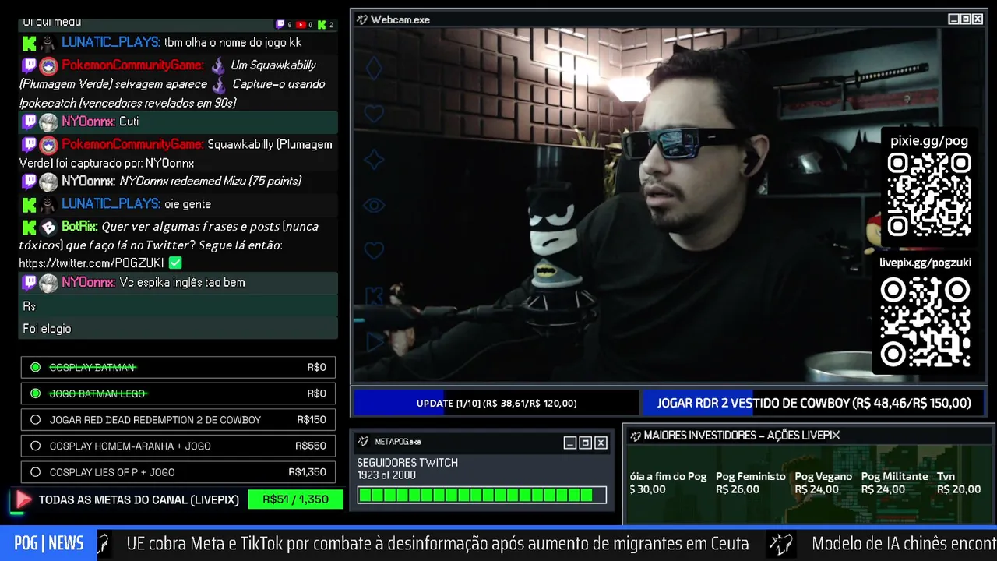Click Twitch badge beside NYOonnx 'Cuti' message

click(29, 122)
